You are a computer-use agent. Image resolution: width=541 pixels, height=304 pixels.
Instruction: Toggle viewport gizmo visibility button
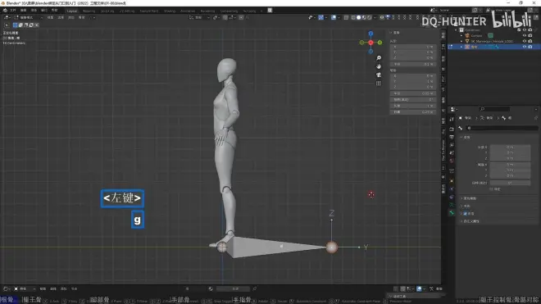click(x=321, y=17)
